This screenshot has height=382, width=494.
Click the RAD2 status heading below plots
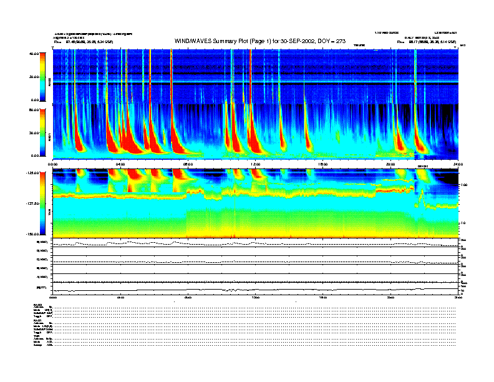pos(38,305)
